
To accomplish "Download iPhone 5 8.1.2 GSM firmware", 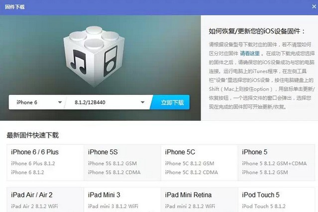I will [265, 172].
